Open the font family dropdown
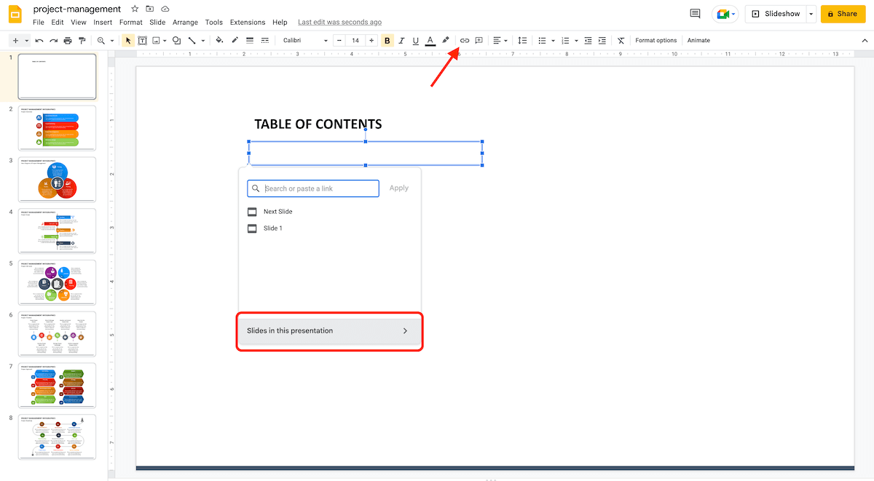874x481 pixels. click(x=302, y=40)
